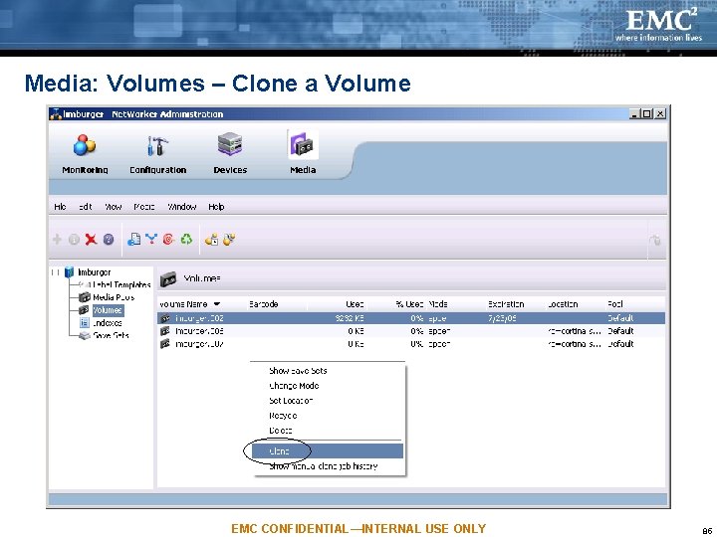Select the imburger root tree label
Viewport: 717px width, 537px height.
point(95,272)
